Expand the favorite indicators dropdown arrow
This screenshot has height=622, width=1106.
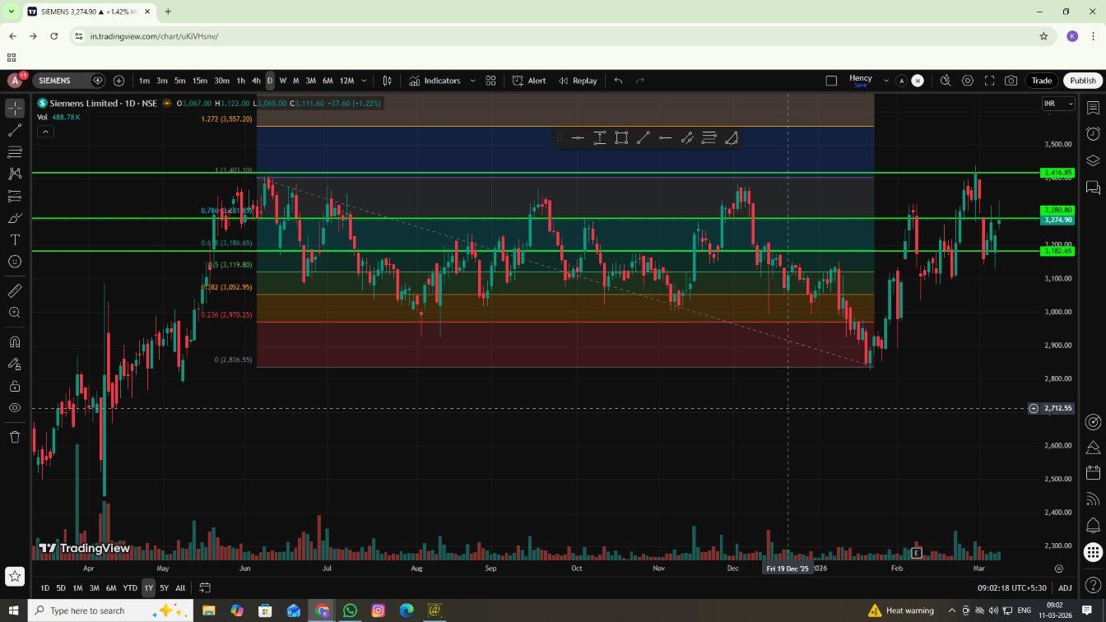point(472,81)
